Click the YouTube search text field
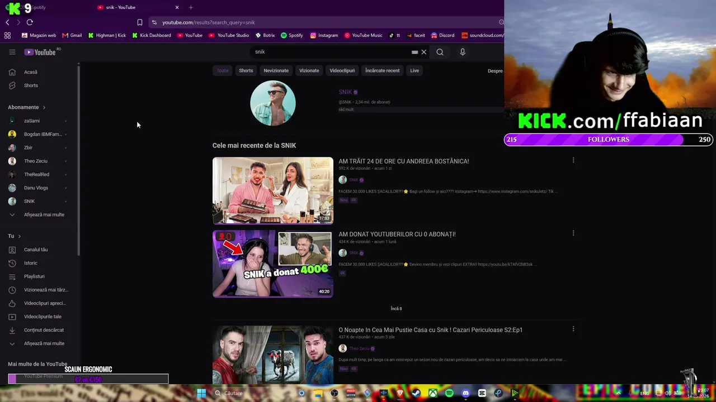716x402 pixels. 330,52
